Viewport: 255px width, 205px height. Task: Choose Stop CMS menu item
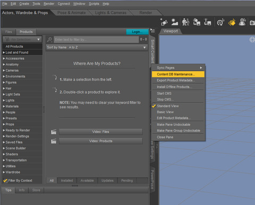(x=178, y=99)
